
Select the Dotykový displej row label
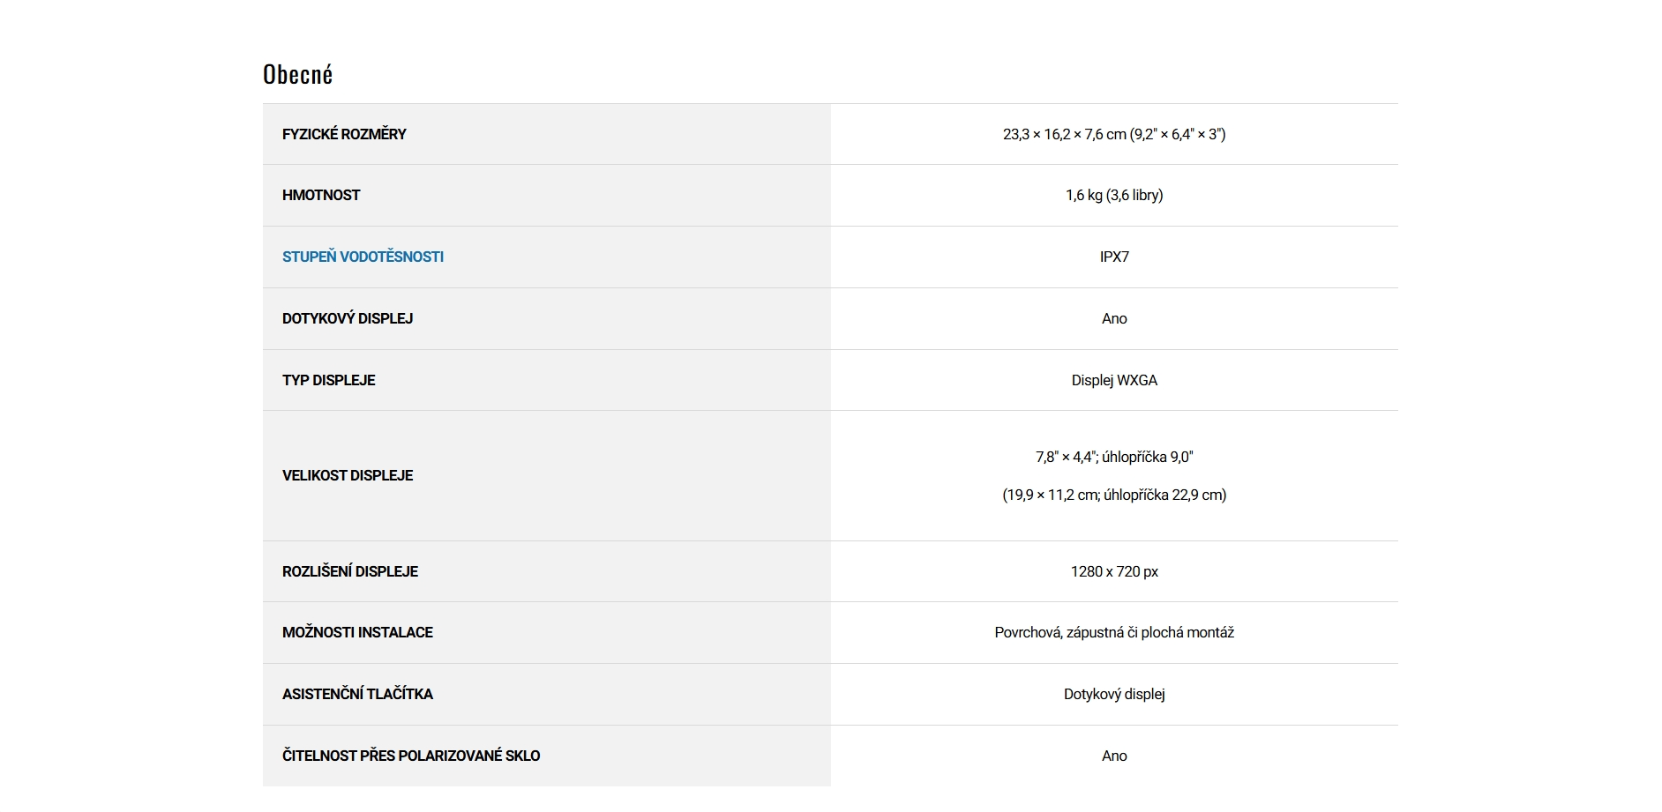point(348,318)
